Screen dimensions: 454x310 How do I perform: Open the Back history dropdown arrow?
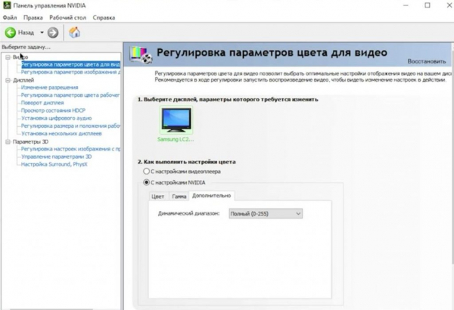[x=42, y=33]
